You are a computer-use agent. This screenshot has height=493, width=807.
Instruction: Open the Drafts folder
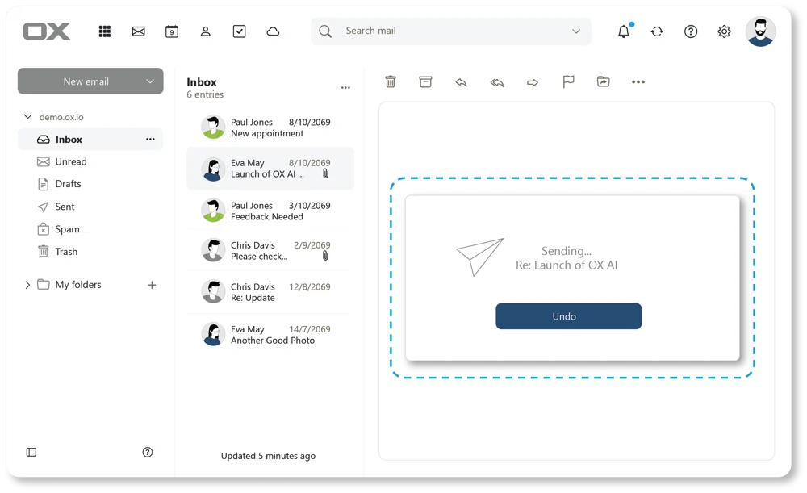point(68,184)
